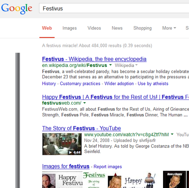Play the Seinfeld video thumbnail showing 4:44

click(x=62, y=144)
